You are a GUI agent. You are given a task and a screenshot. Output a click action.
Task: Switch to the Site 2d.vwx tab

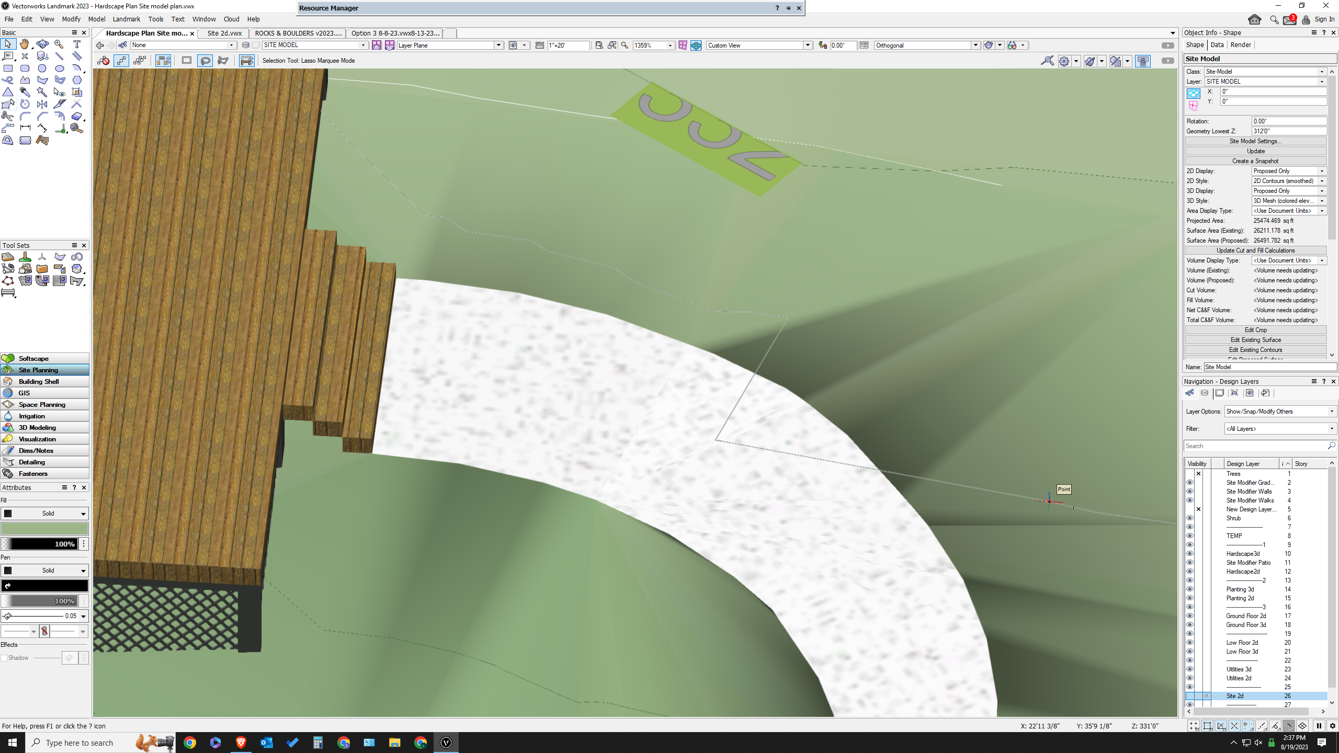[x=224, y=33]
